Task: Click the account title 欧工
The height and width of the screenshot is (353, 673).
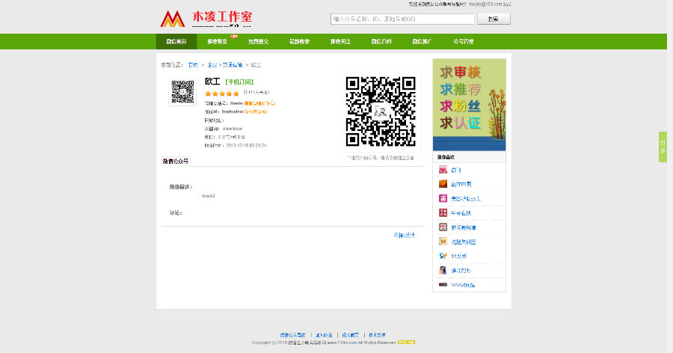Action: pos(212,82)
